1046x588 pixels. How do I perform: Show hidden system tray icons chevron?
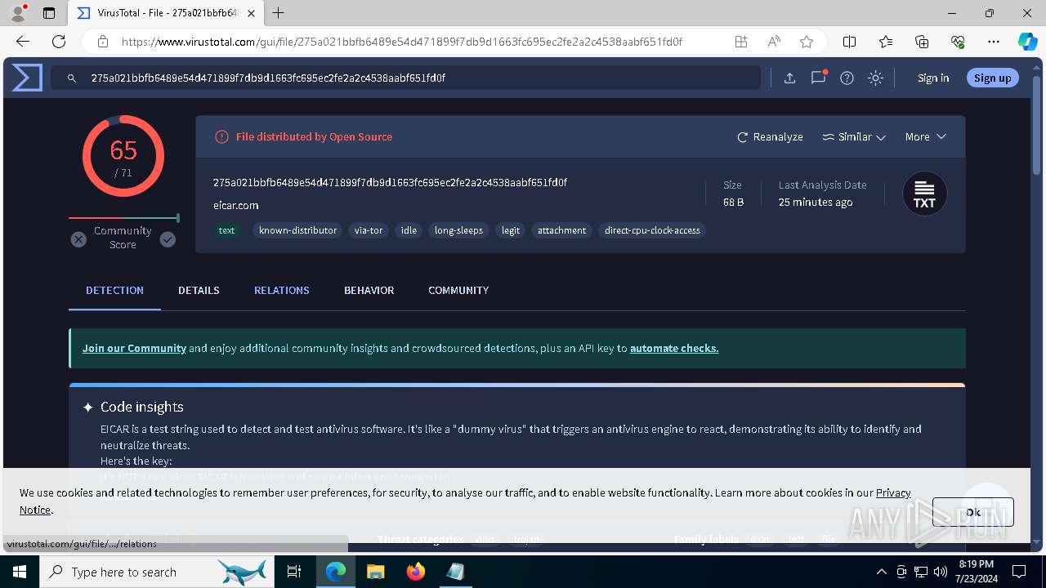click(x=881, y=572)
